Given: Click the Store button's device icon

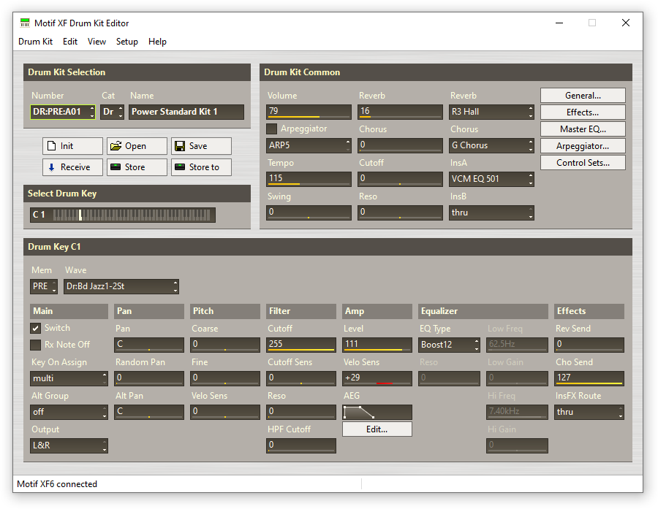Looking at the screenshot, I should (x=116, y=167).
